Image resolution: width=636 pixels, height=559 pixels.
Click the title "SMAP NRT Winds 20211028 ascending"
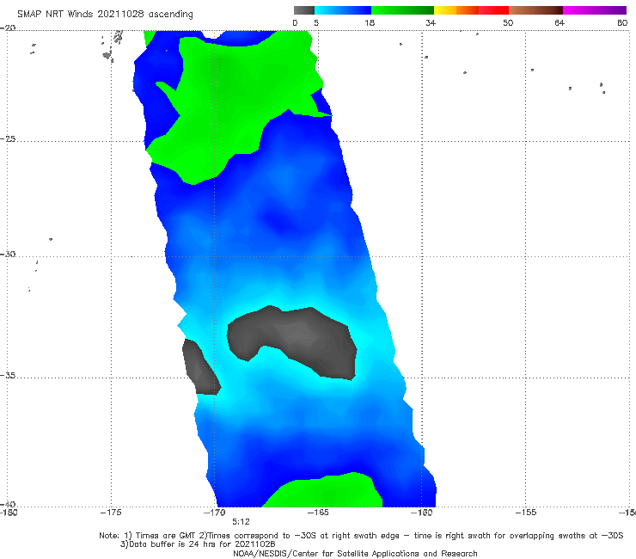(105, 14)
